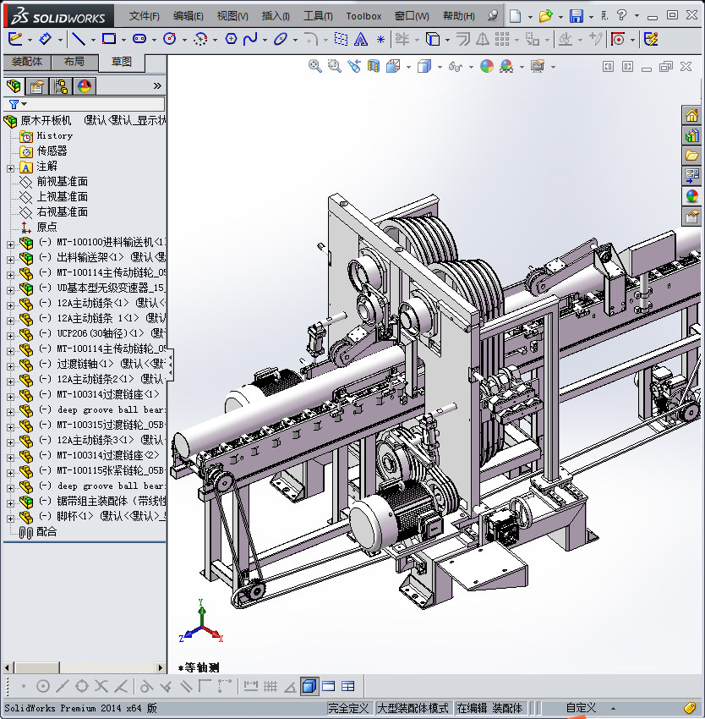This screenshot has height=719, width=705.
Task: Select the Straight Slot sketch tool
Action: coord(139,40)
